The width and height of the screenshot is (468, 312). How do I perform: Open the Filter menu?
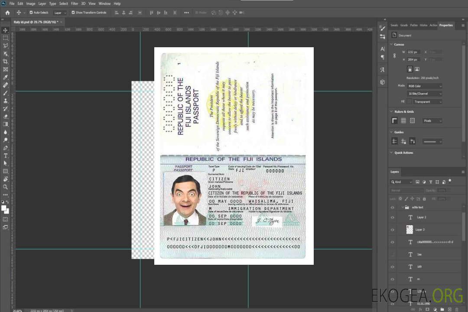click(x=75, y=3)
